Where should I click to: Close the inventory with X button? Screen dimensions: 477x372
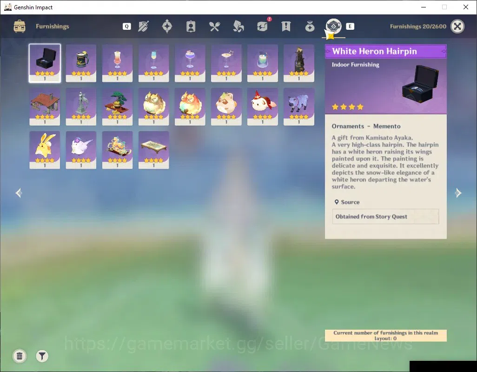click(x=457, y=27)
